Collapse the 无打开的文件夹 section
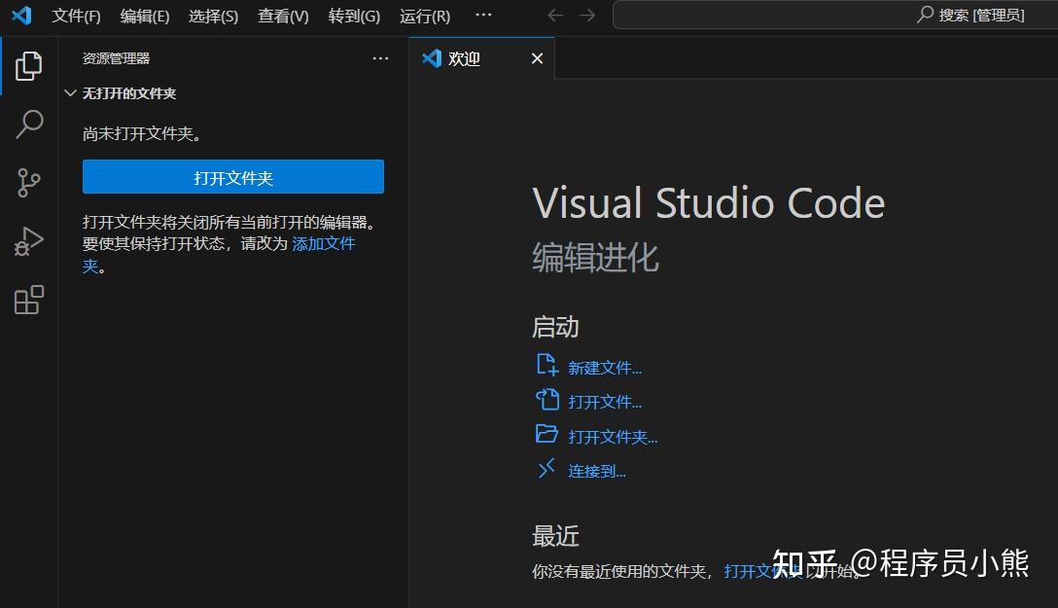Image resolution: width=1058 pixels, height=608 pixels. (70, 92)
